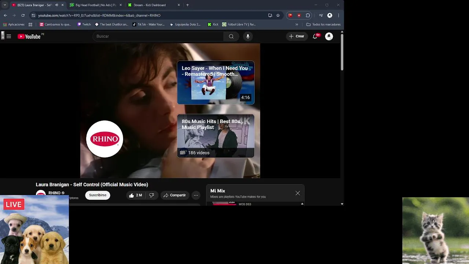469x264 pixels.
Task: Open Leo Sayer When I Need You card
Action: tap(216, 82)
